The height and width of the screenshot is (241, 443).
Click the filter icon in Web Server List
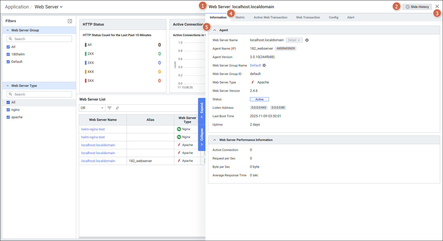coord(109,108)
